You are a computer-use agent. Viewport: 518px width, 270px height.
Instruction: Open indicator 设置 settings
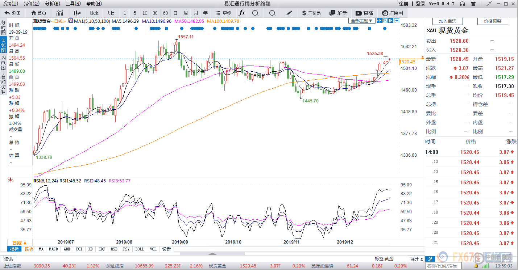point(166,249)
